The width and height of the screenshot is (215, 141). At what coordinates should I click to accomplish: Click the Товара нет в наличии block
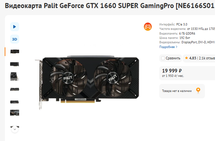pyautogui.click(x=182, y=91)
